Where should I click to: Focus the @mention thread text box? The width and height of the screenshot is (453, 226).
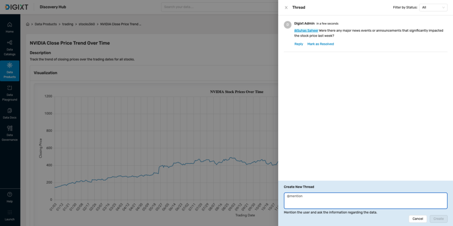tap(365, 201)
